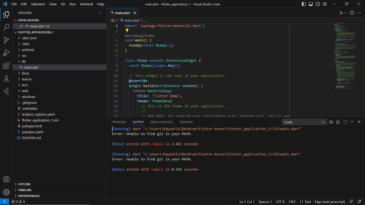
Task: Open README.md in the file tree
Action: [31, 138]
